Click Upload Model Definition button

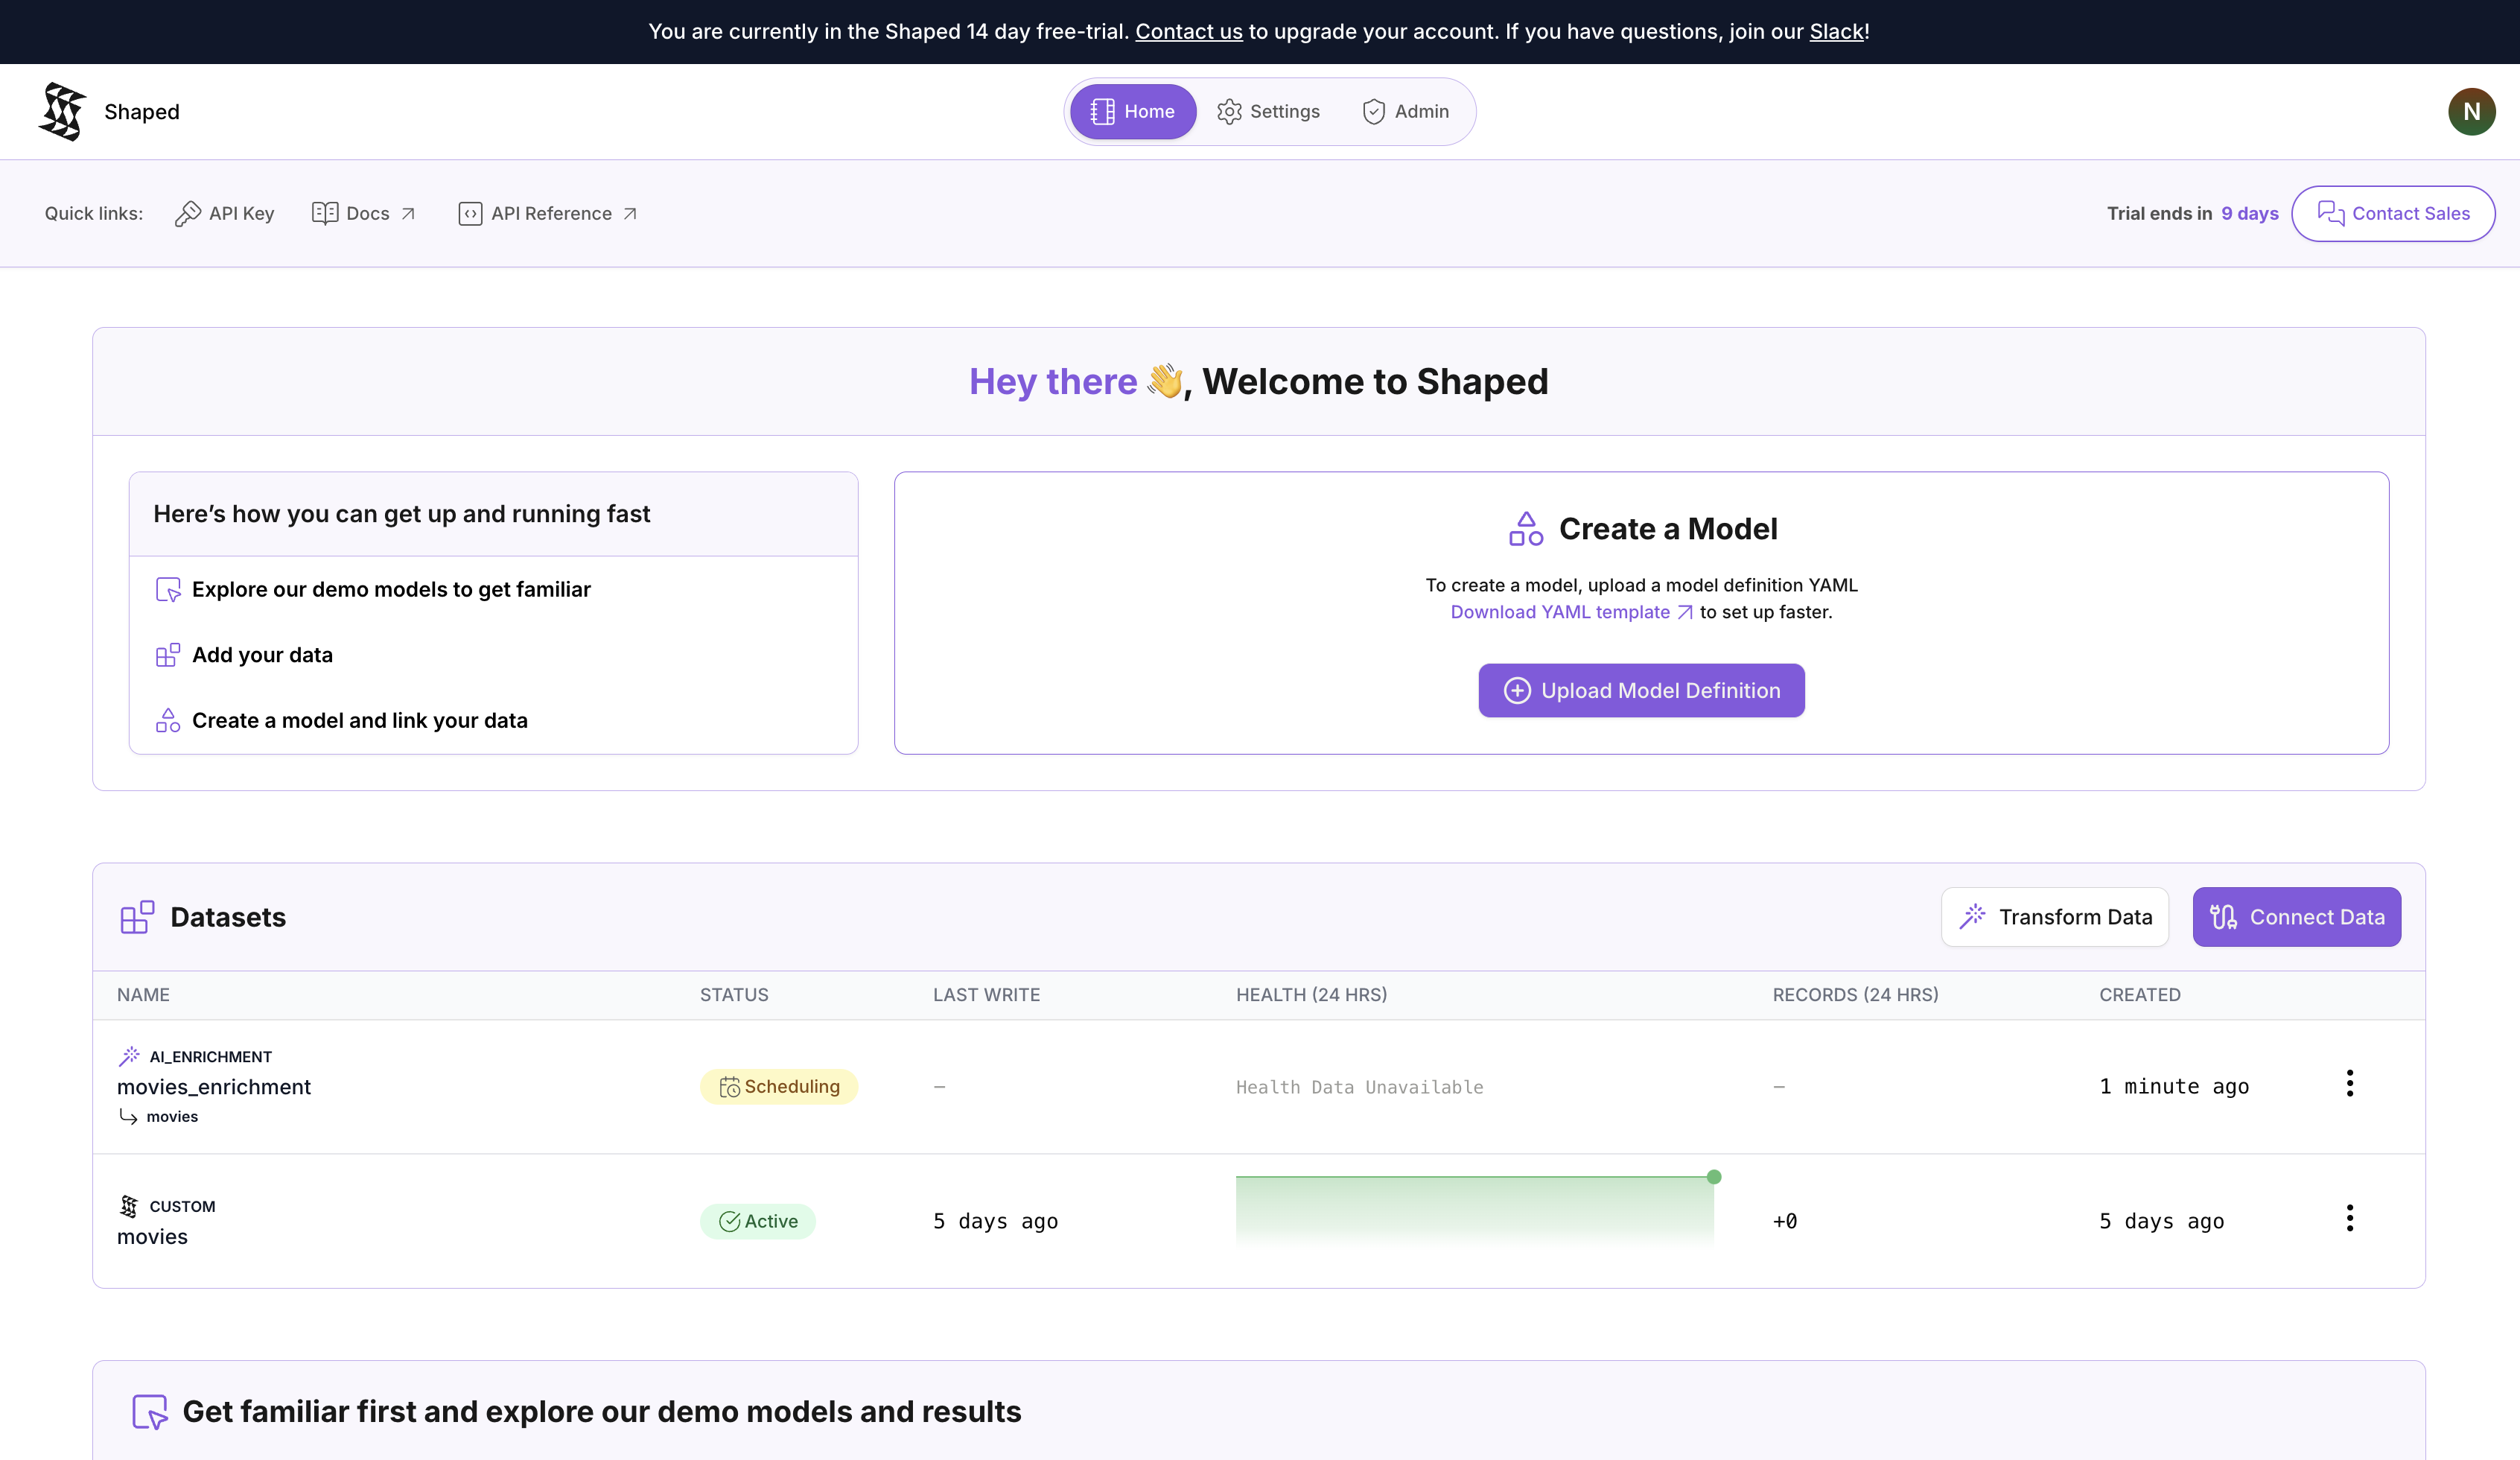tap(1641, 690)
